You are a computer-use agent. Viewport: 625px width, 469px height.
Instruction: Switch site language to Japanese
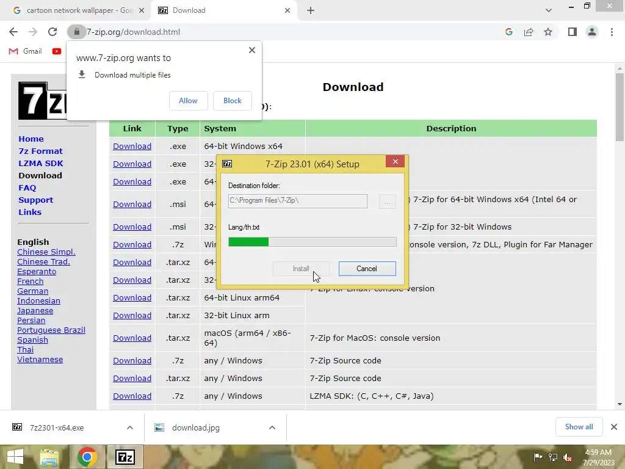point(35,311)
